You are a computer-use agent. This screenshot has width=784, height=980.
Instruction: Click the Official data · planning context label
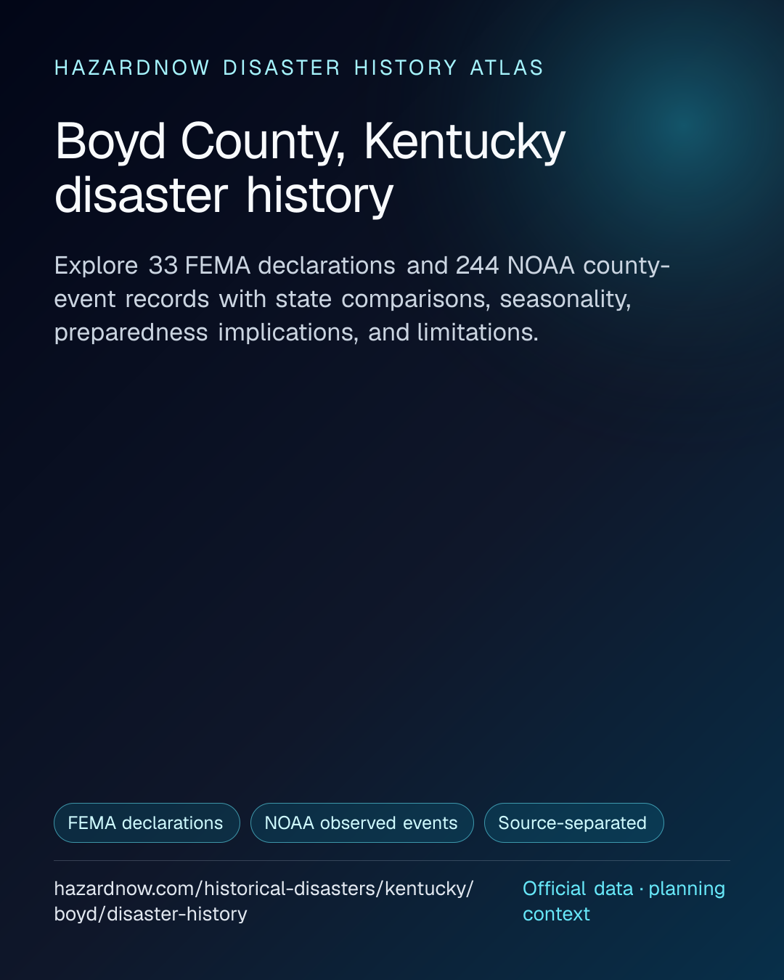[x=624, y=901]
